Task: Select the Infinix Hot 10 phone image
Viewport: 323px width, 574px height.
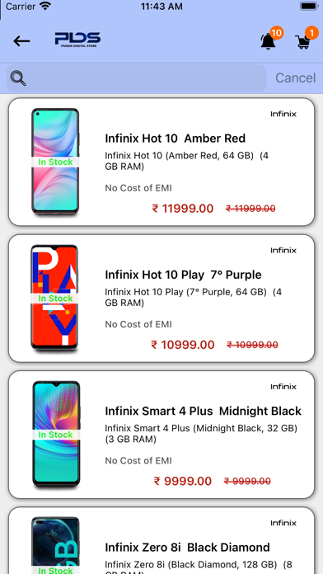Action: point(55,161)
